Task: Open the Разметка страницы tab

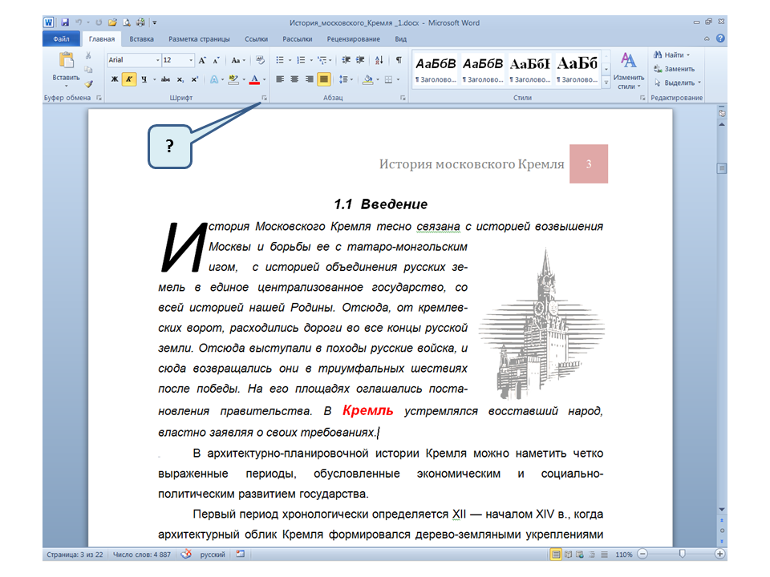Action: [x=199, y=38]
